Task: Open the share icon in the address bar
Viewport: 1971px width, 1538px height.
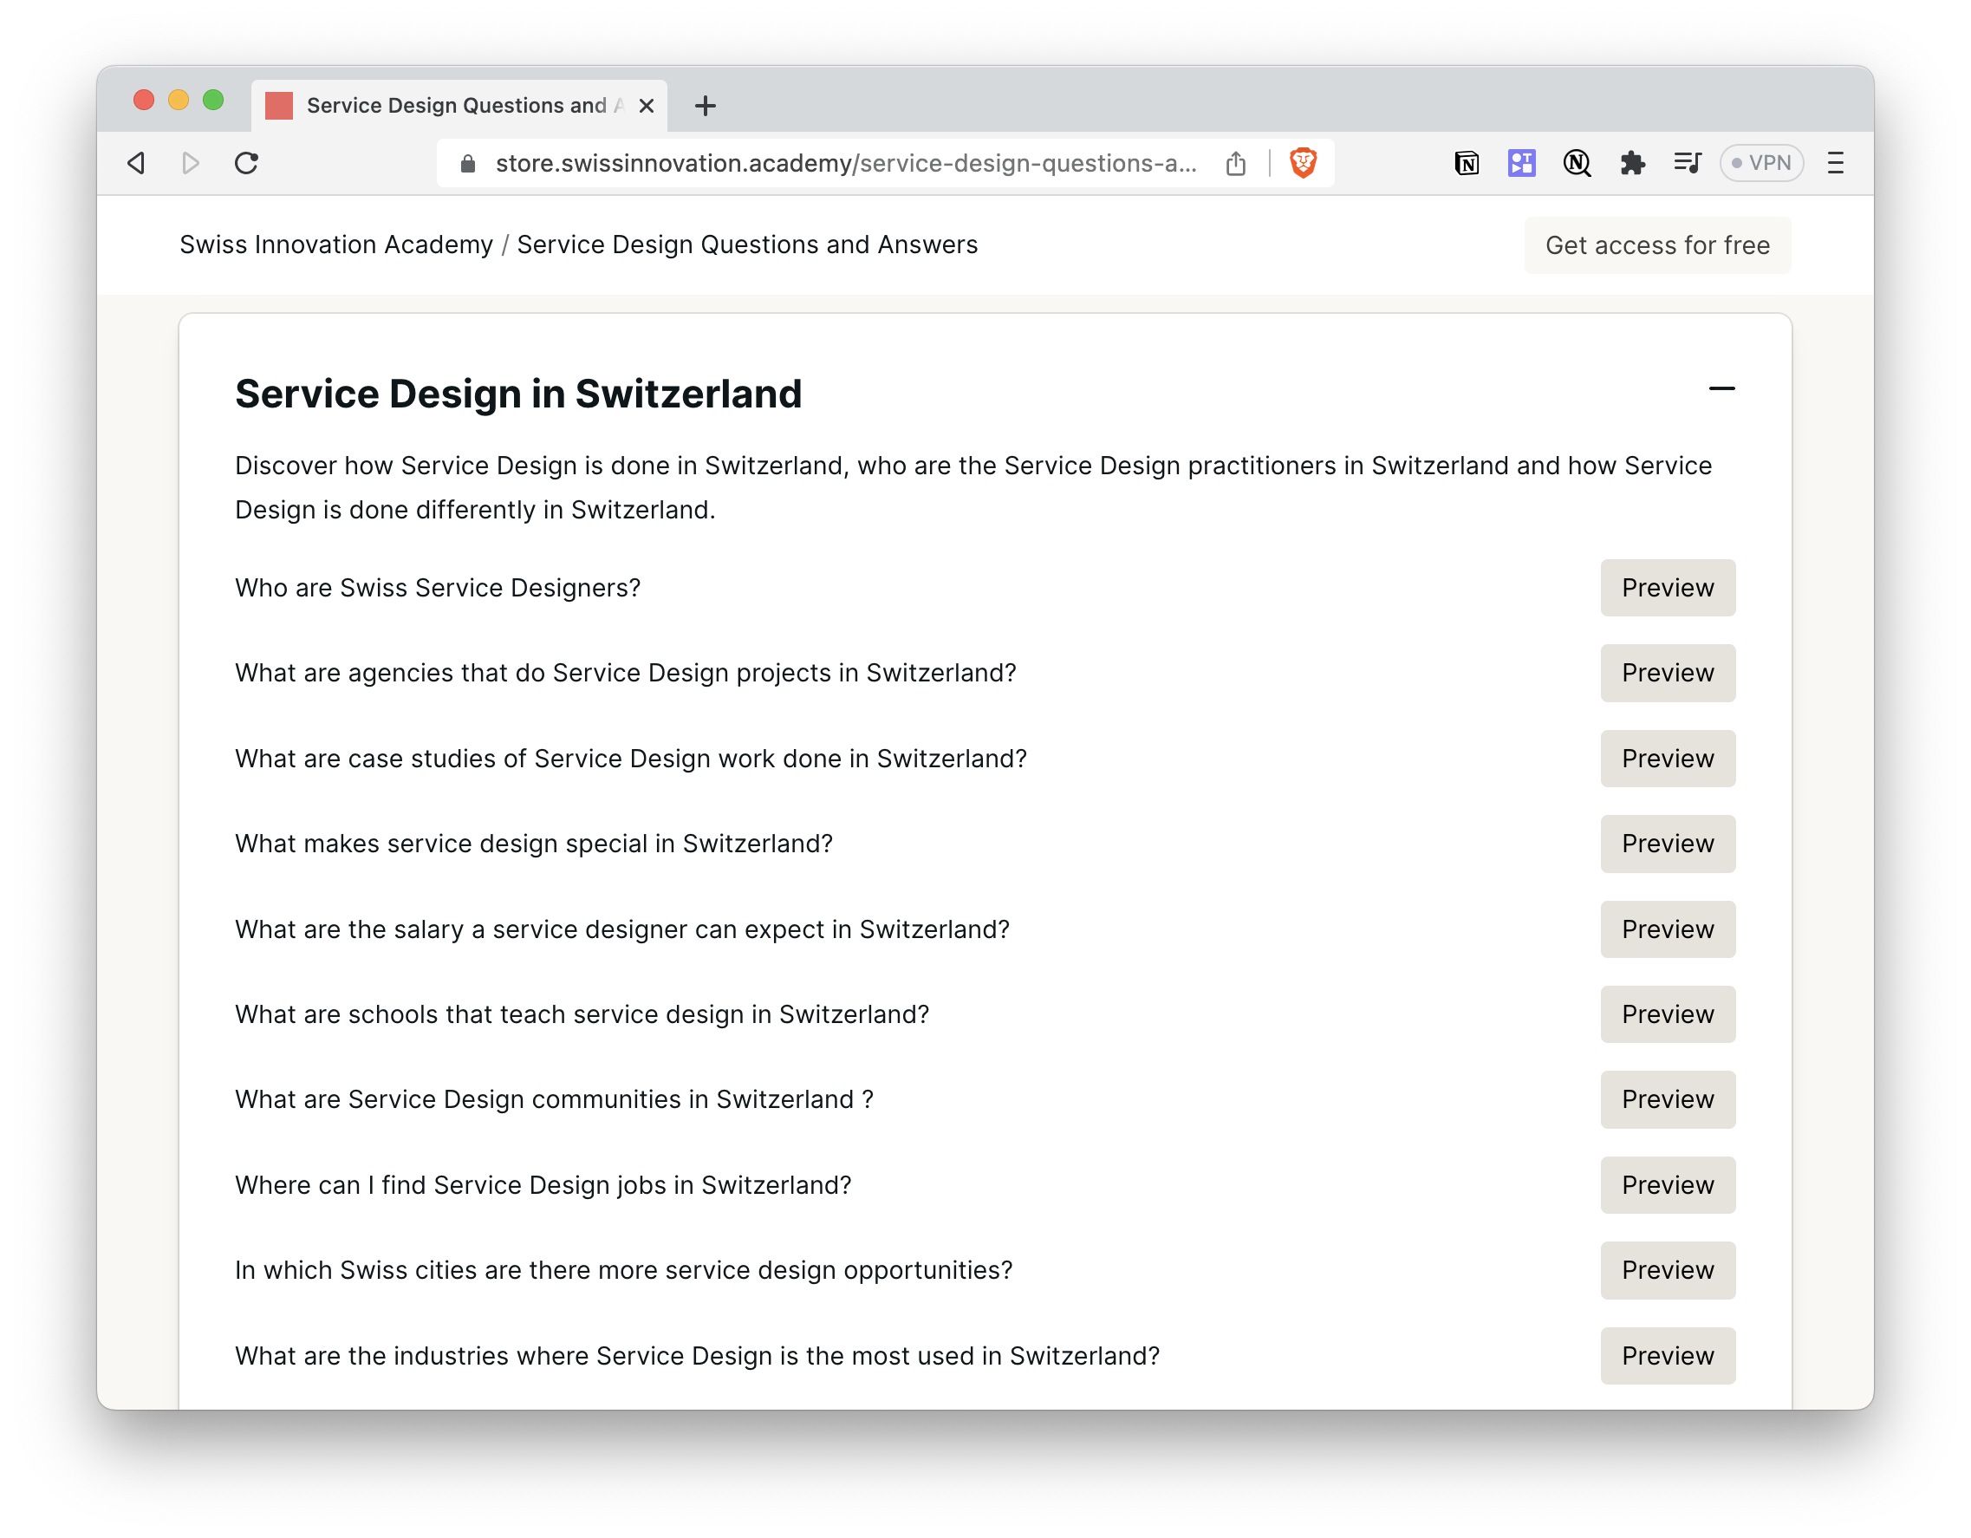Action: (x=1236, y=163)
